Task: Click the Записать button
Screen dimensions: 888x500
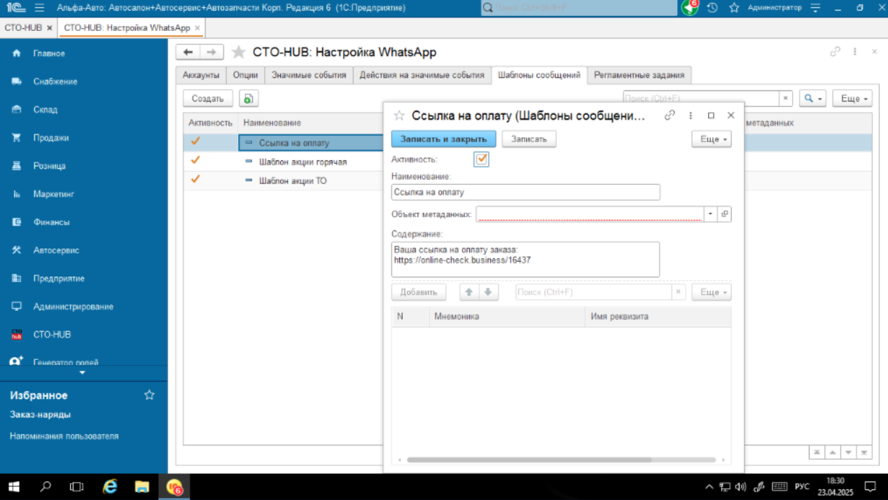Action: point(529,139)
